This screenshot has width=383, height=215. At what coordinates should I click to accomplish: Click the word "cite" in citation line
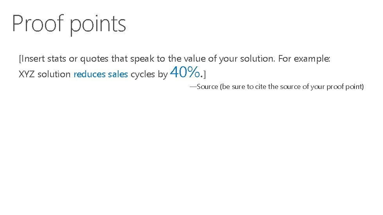(260, 87)
